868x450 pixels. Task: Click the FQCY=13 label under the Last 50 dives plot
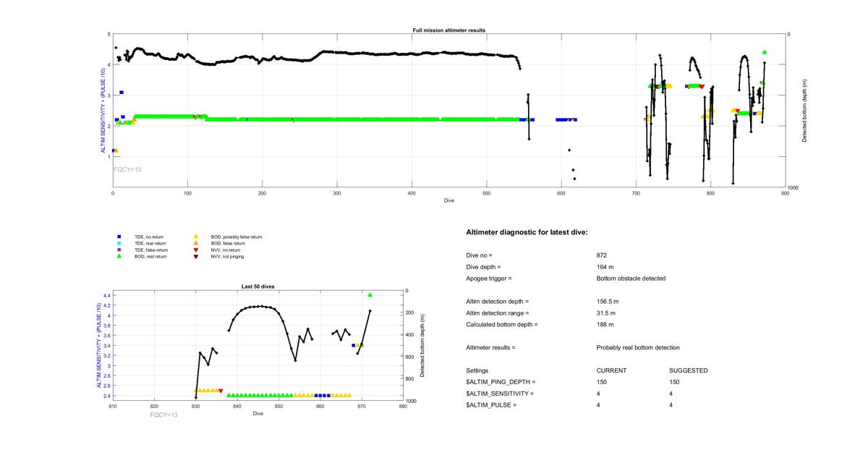coord(164,415)
